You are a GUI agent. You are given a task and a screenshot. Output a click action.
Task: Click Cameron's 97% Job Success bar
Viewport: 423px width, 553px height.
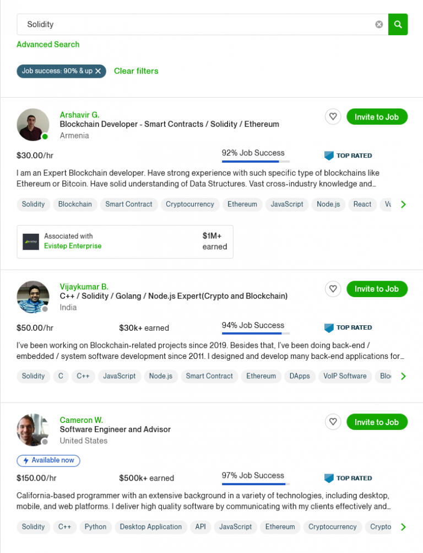256,484
